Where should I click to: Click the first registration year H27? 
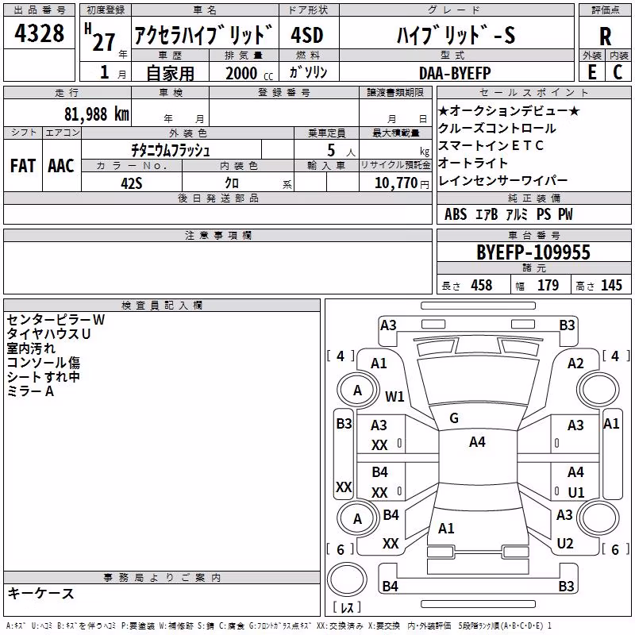tap(100, 37)
